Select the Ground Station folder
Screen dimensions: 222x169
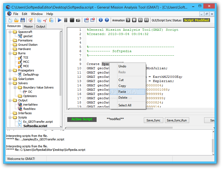click(28, 45)
